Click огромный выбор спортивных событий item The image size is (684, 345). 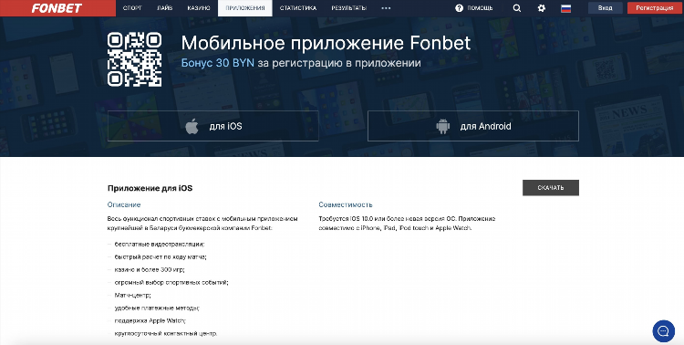click(171, 283)
